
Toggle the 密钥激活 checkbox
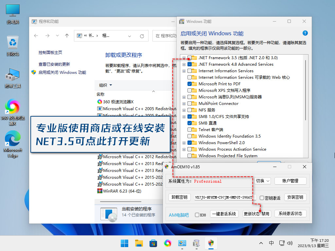click(x=262, y=198)
